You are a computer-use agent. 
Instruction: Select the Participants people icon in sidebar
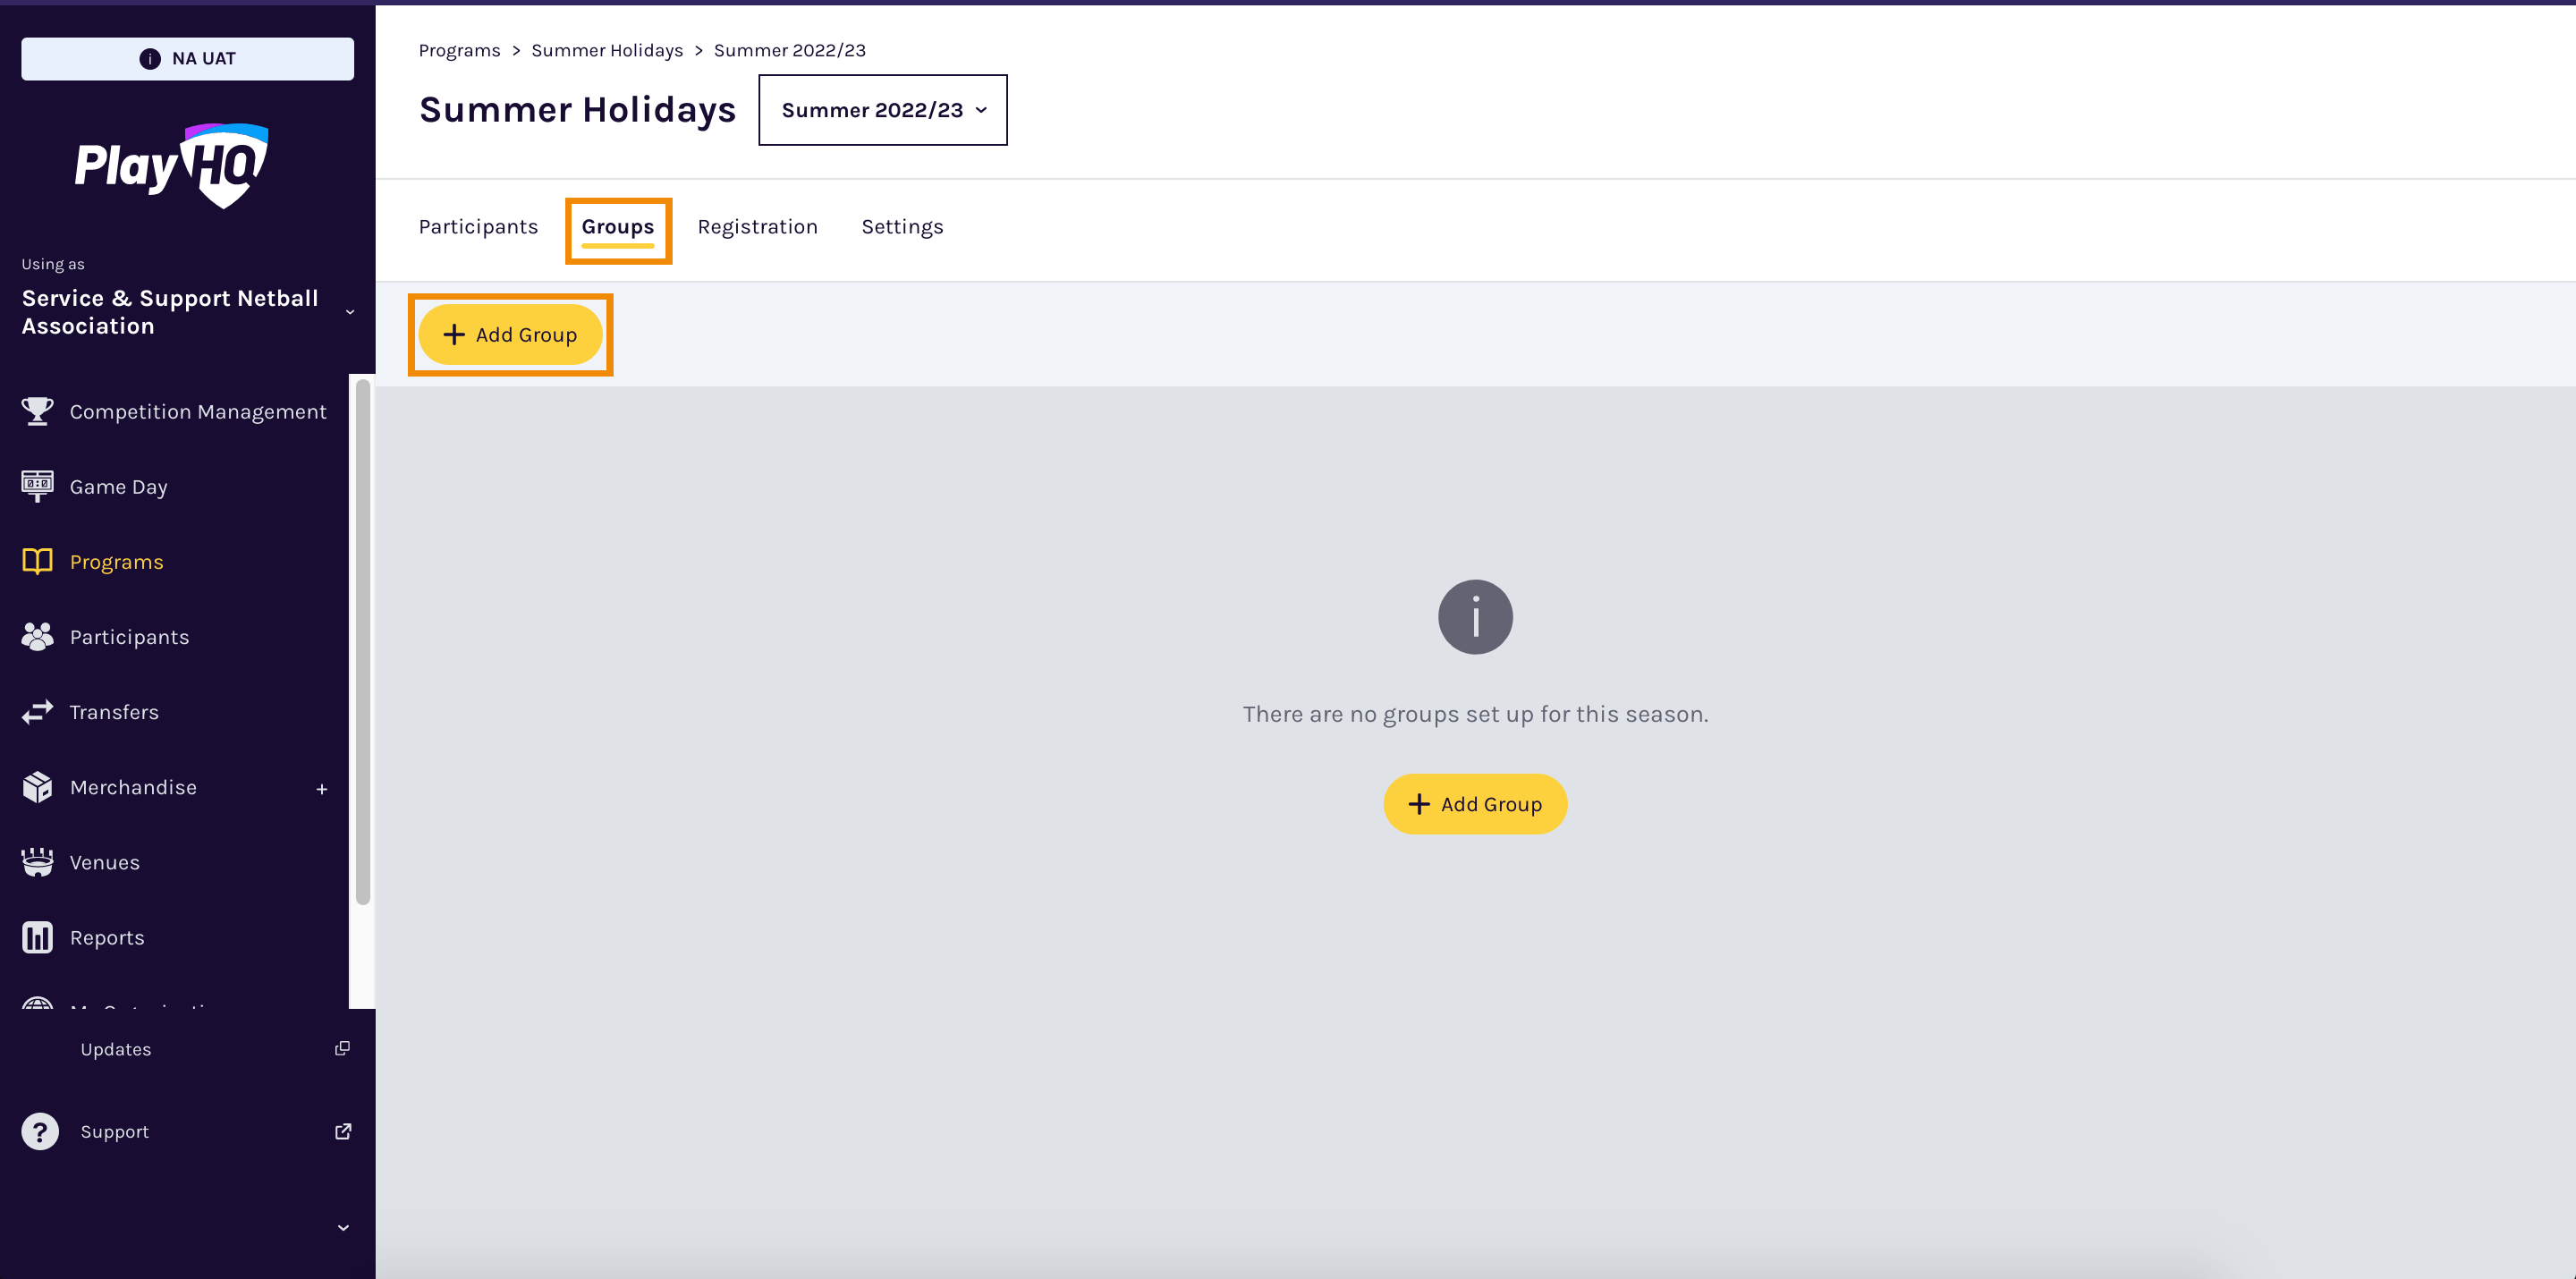pyautogui.click(x=37, y=636)
